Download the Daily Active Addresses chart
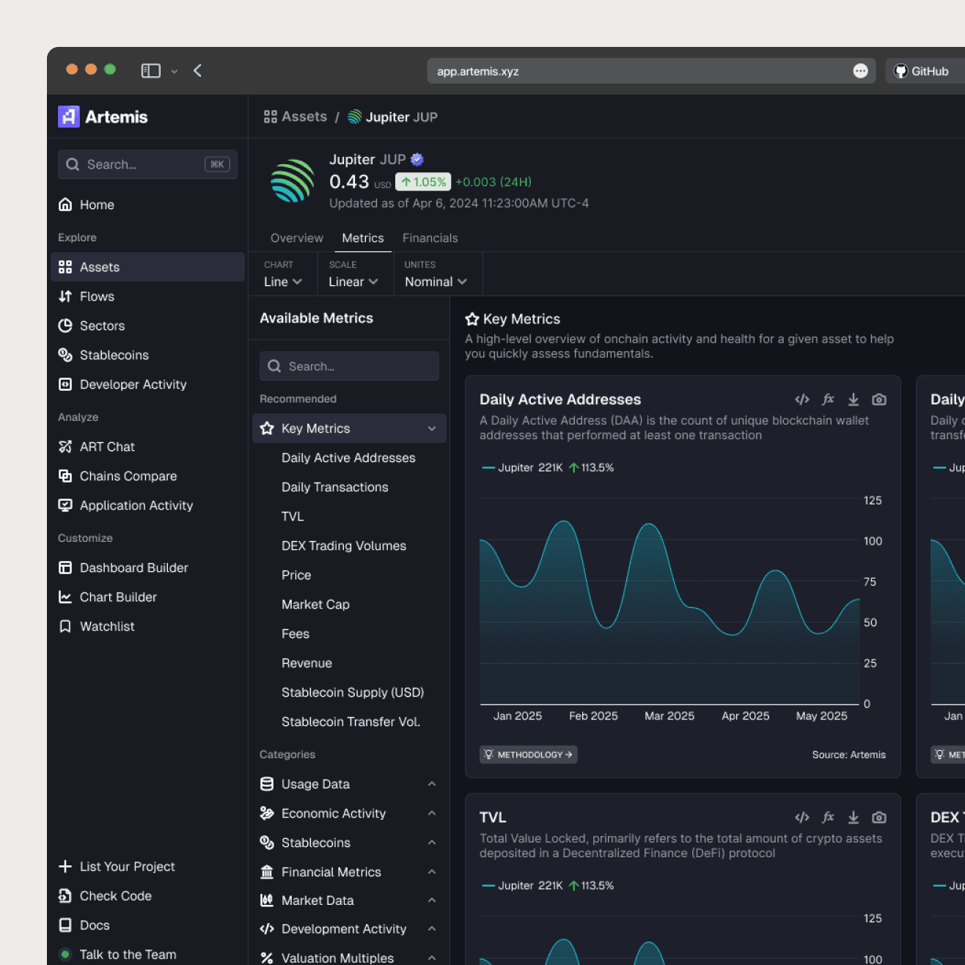The width and height of the screenshot is (965, 965). tap(854, 400)
